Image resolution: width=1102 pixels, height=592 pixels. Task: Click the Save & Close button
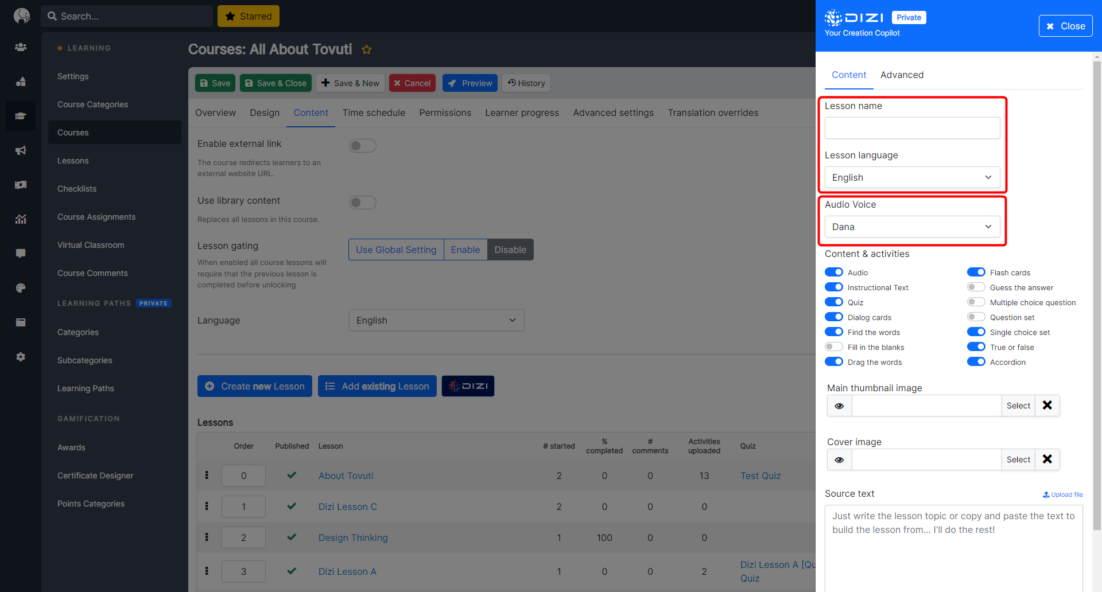click(x=275, y=83)
